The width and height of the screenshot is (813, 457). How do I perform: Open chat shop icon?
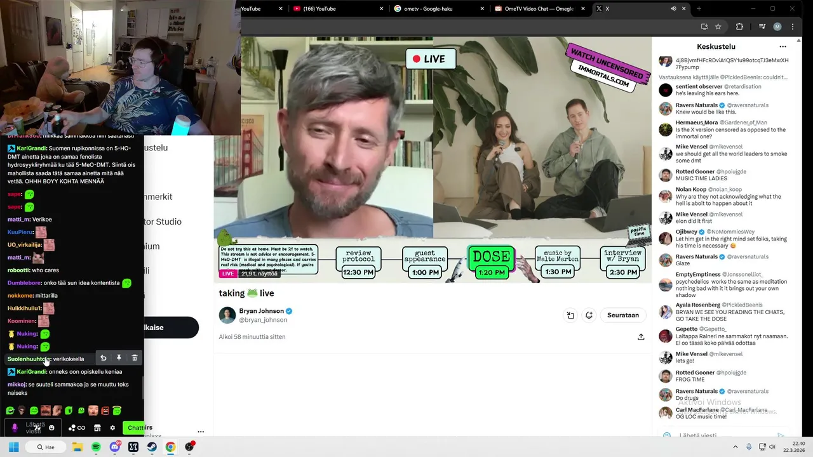coord(97,428)
